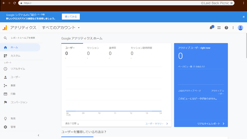Image resolution: width=247 pixels, height=139 pixels.
Task: Click the user account avatar
Action: click(240, 28)
